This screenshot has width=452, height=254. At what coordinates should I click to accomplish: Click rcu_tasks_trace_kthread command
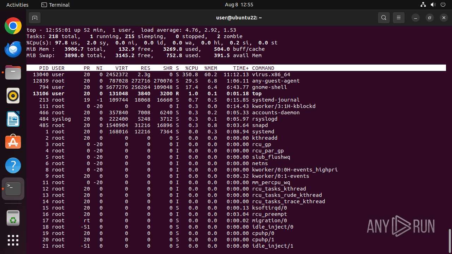click(289, 201)
